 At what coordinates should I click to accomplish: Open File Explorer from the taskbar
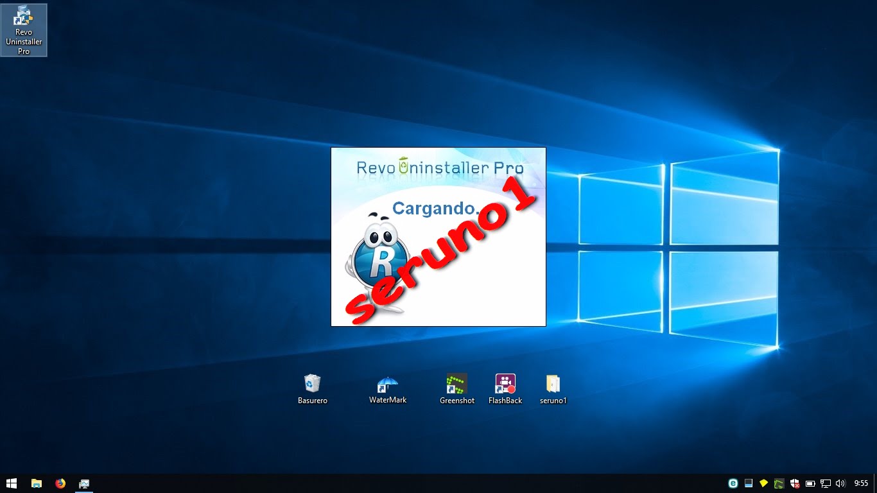pyautogui.click(x=37, y=483)
